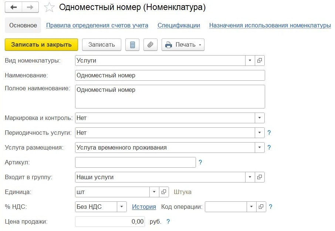Viewport: 335px width, 231px height.
Task: Click the Код операции input field
Action: point(226,207)
